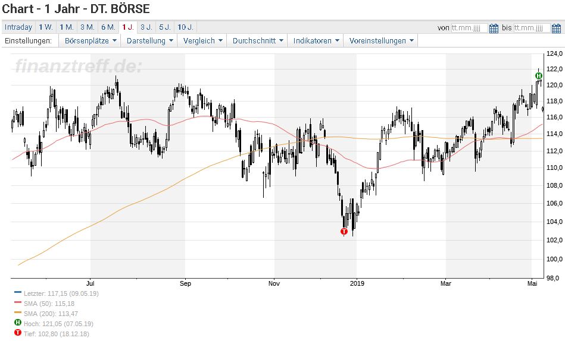This screenshot has height=341, width=565.
Task: Switch to the Intraday tab
Action: (x=18, y=27)
